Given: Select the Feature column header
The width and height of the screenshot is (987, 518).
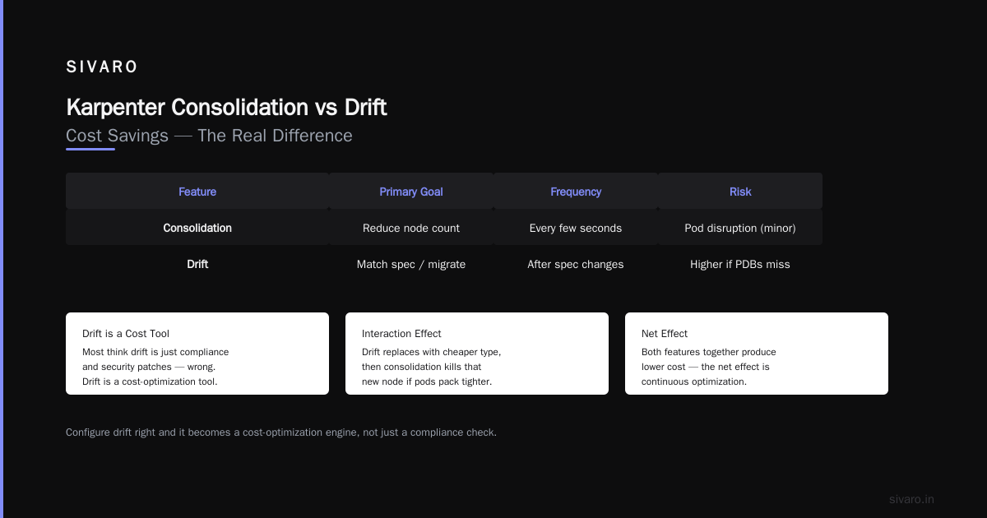Looking at the screenshot, I should point(197,192).
